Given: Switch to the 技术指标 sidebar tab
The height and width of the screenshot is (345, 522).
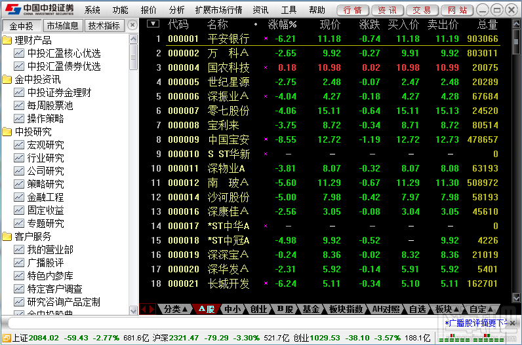Looking at the screenshot, I should point(104,26).
